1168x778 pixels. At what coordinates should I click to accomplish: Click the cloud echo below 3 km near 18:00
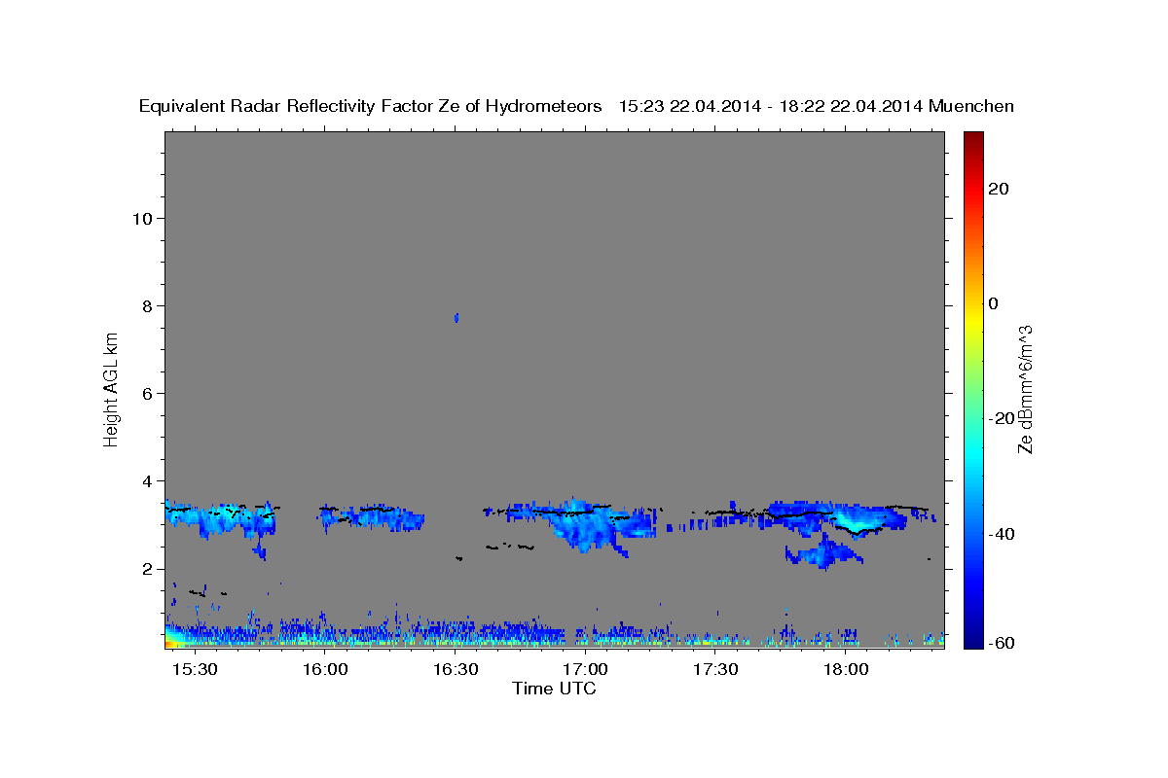click(823, 551)
